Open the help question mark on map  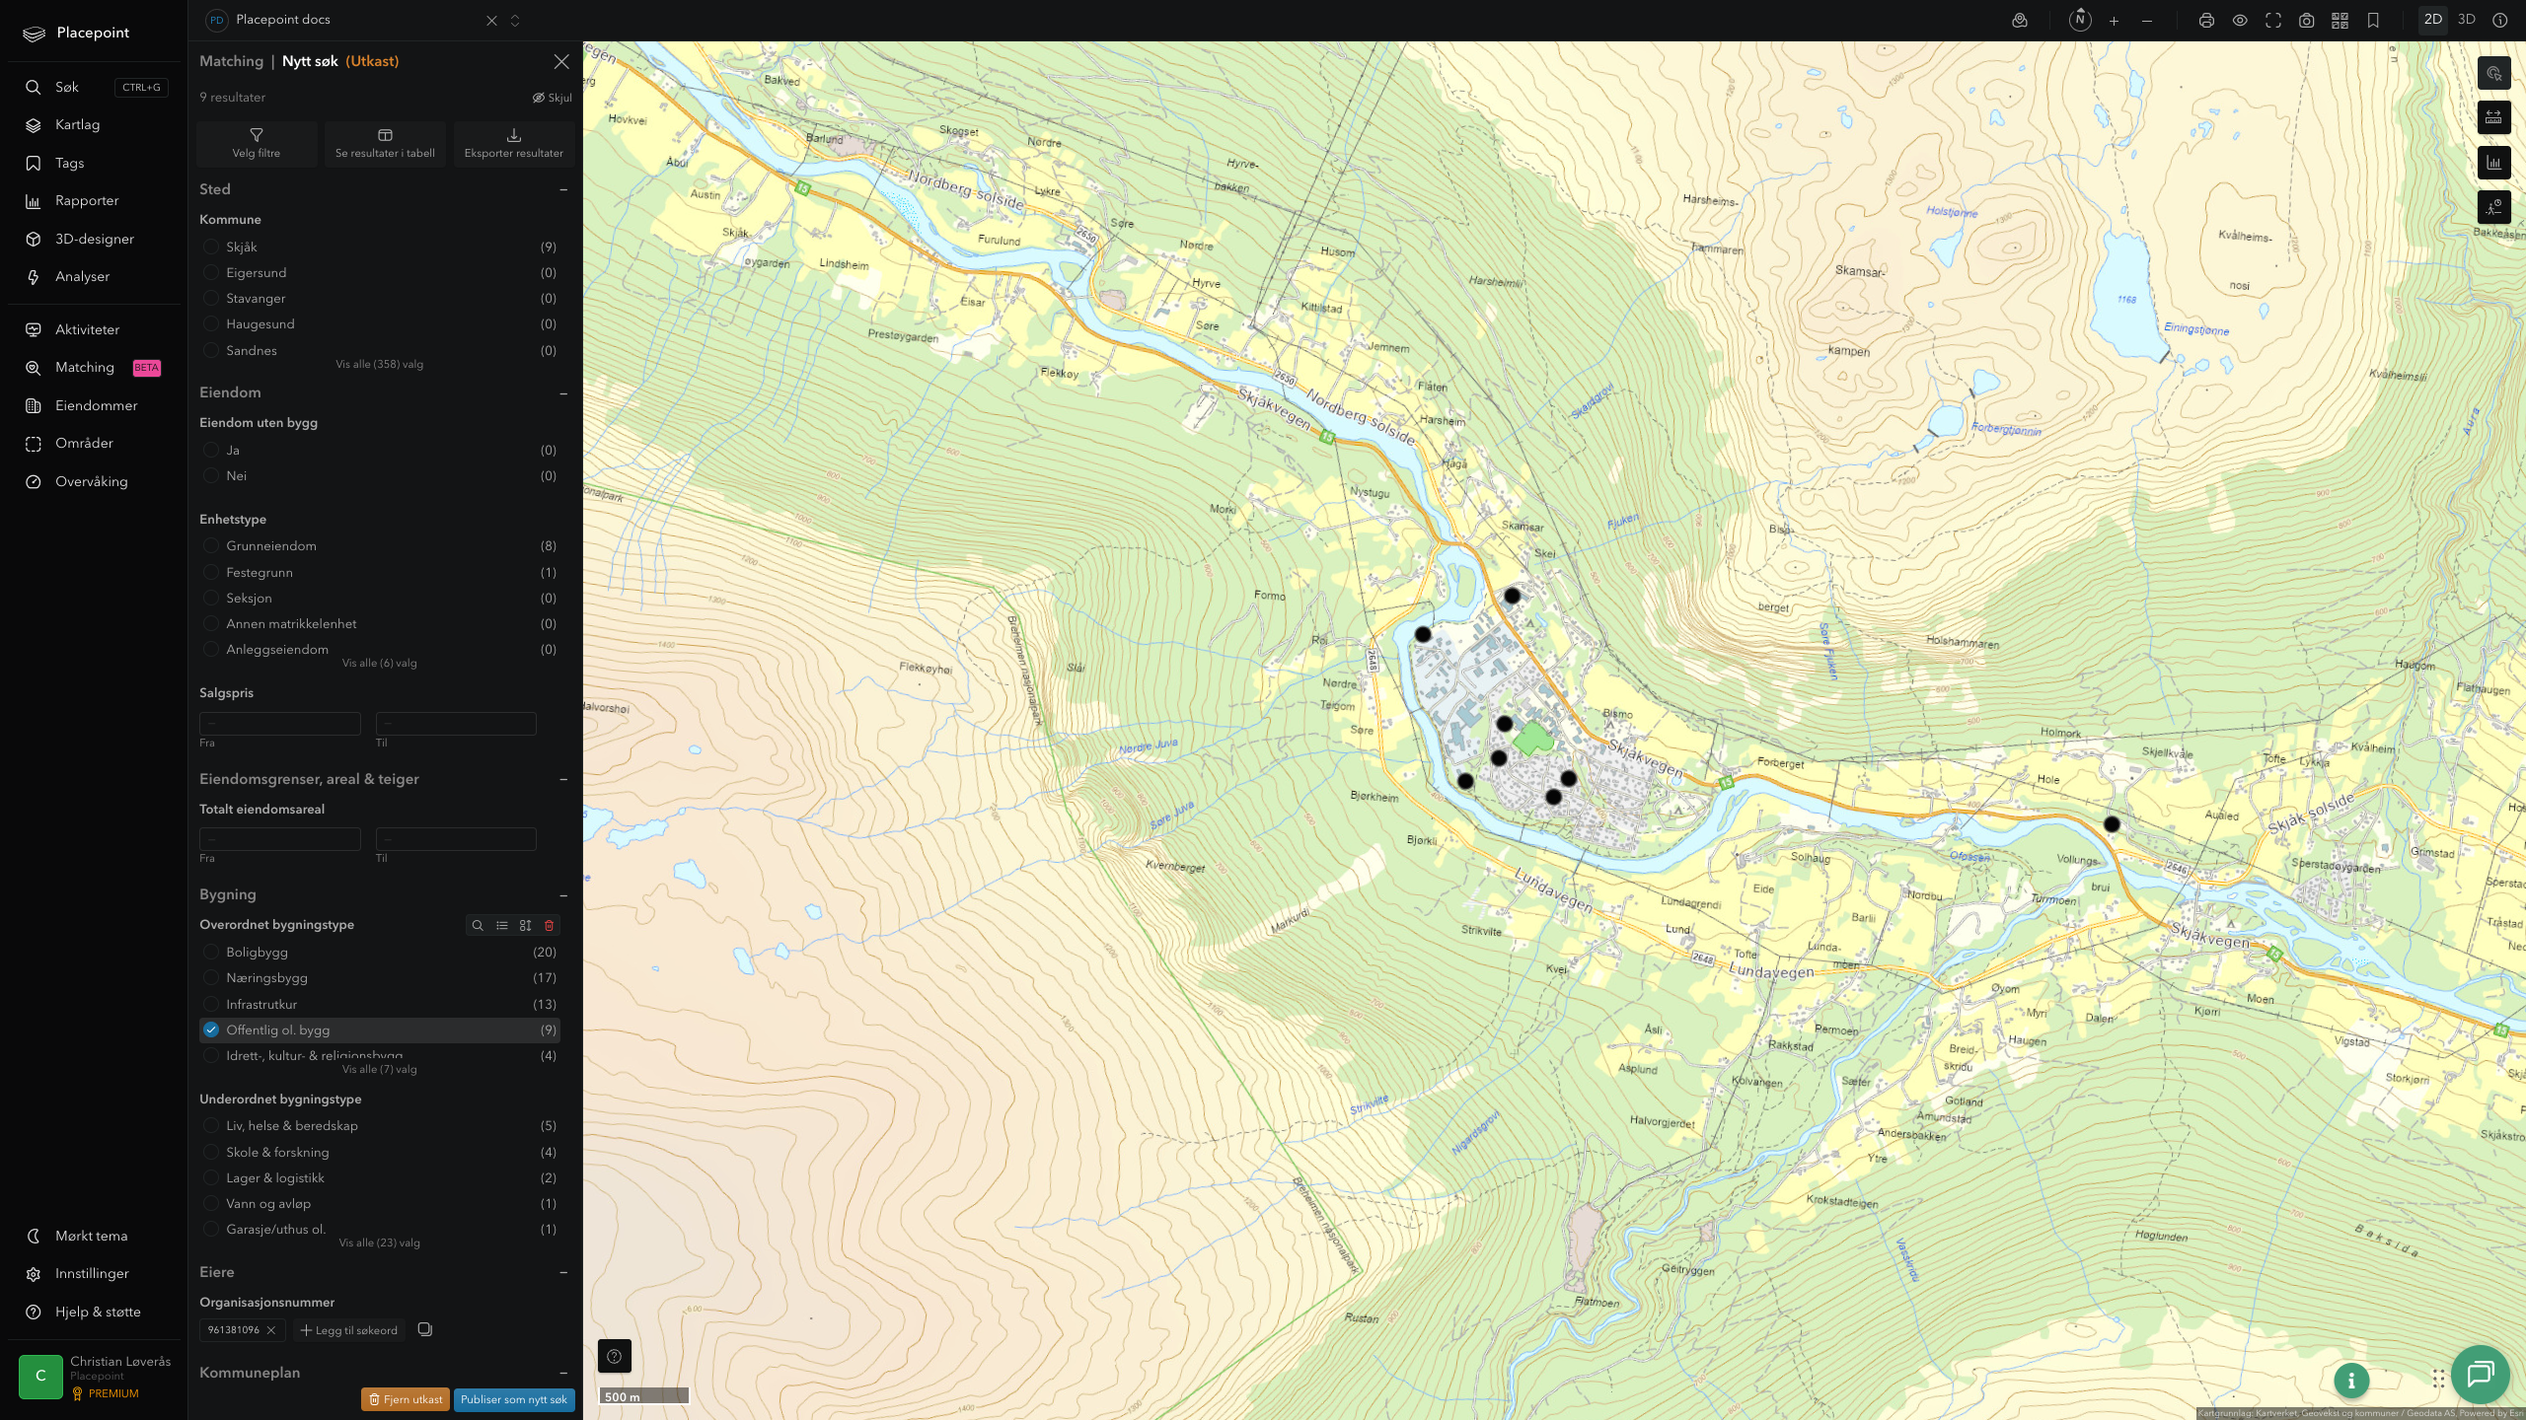[x=614, y=1356]
